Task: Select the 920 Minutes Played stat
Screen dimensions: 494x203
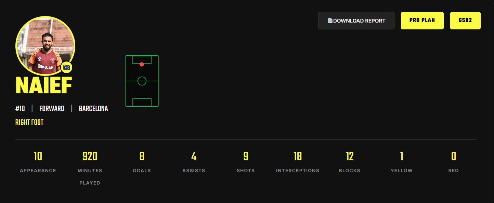Action: (90, 157)
